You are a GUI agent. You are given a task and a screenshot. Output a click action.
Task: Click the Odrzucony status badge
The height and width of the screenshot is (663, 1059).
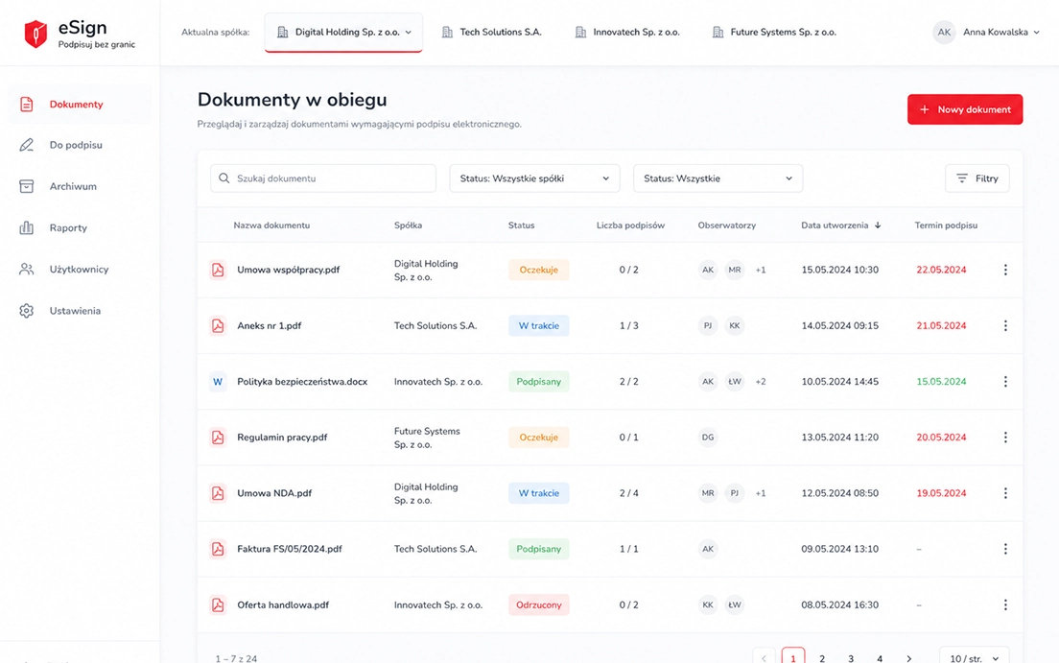(x=539, y=604)
